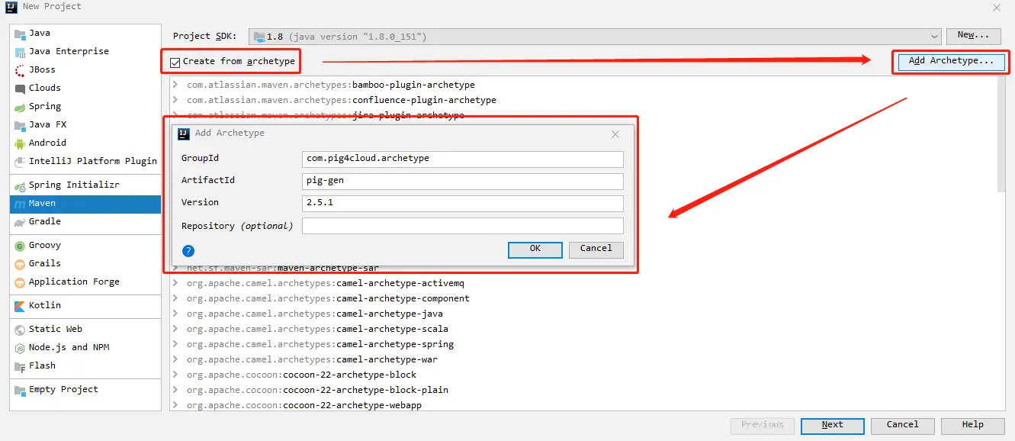1015x441 pixels.
Task: Close the Add Archetype dialog
Action: pos(615,134)
